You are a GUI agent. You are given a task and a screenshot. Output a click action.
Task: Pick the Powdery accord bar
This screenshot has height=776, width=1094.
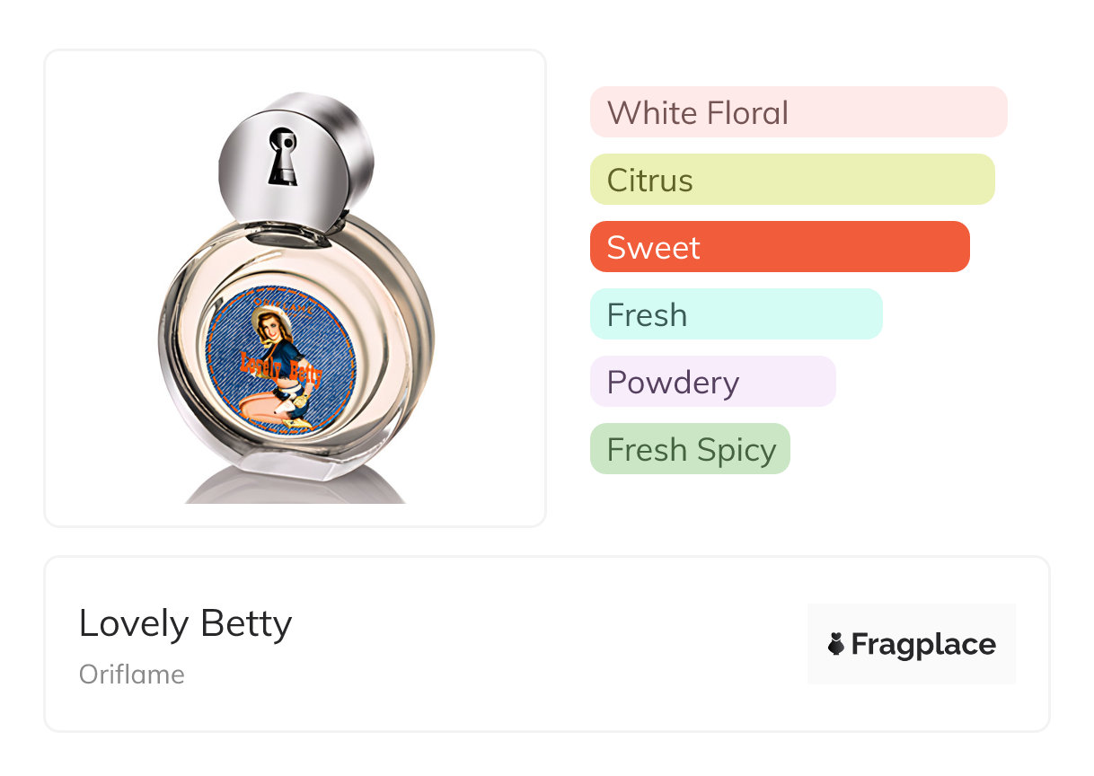click(x=712, y=382)
